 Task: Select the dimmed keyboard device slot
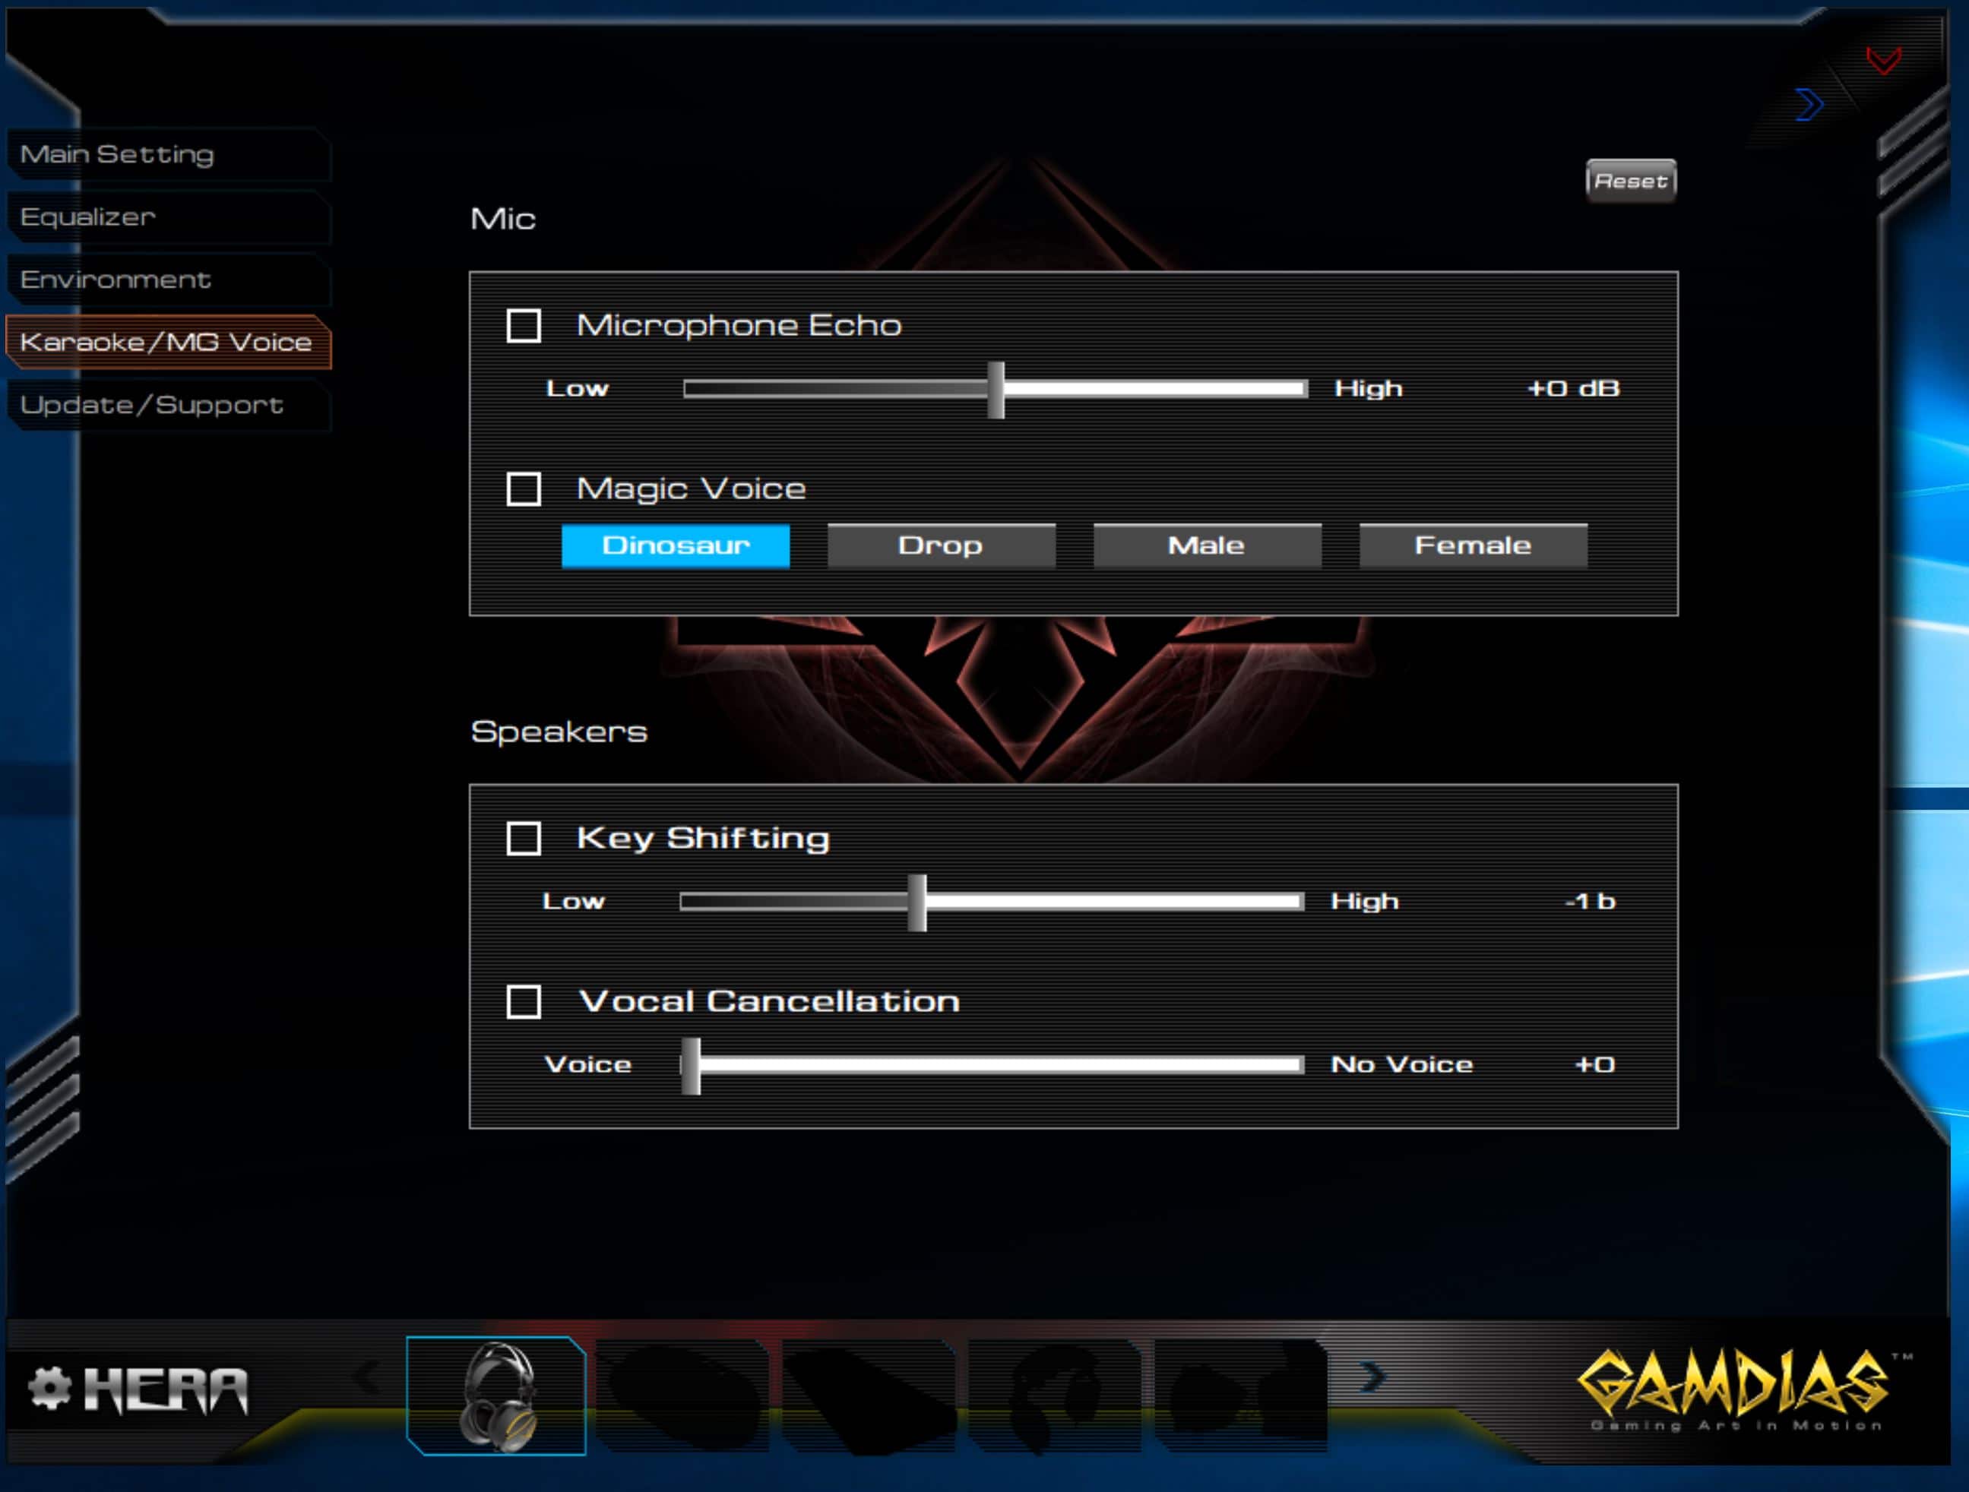pos(868,1395)
